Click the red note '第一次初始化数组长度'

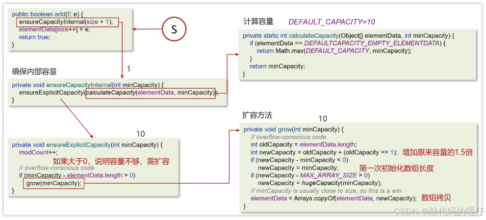pos(396,168)
